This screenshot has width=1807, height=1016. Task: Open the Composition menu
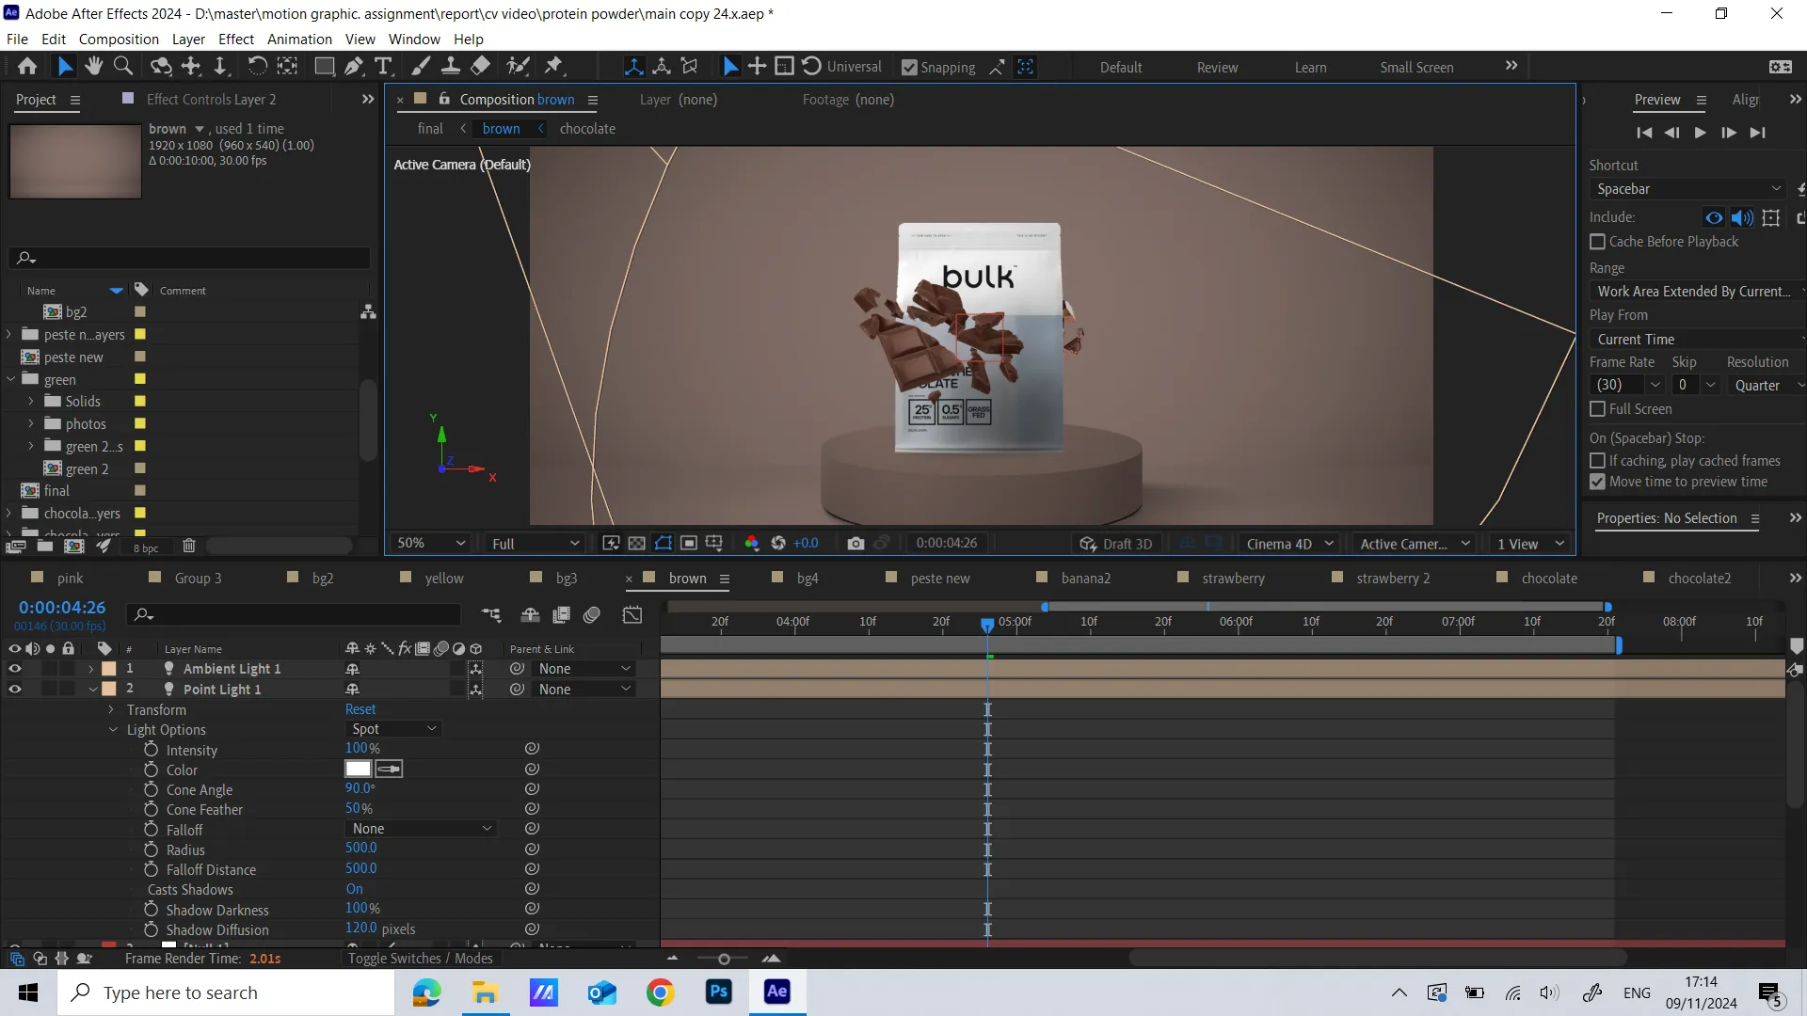tap(119, 40)
